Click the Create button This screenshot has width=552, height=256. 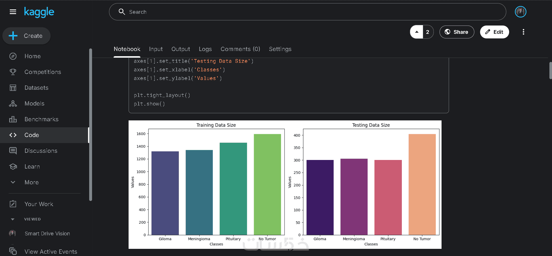pyautogui.click(x=26, y=36)
